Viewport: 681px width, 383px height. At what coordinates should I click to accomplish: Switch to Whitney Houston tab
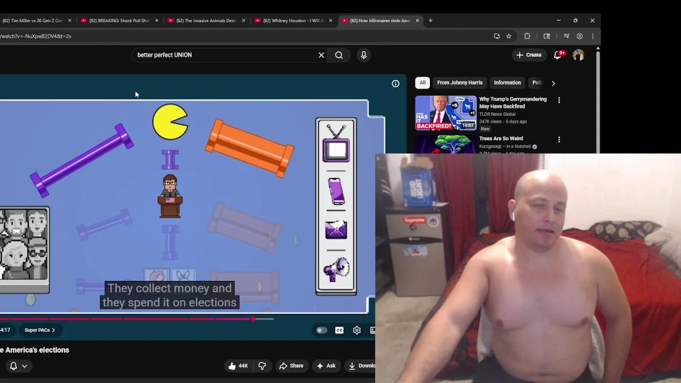click(x=293, y=21)
